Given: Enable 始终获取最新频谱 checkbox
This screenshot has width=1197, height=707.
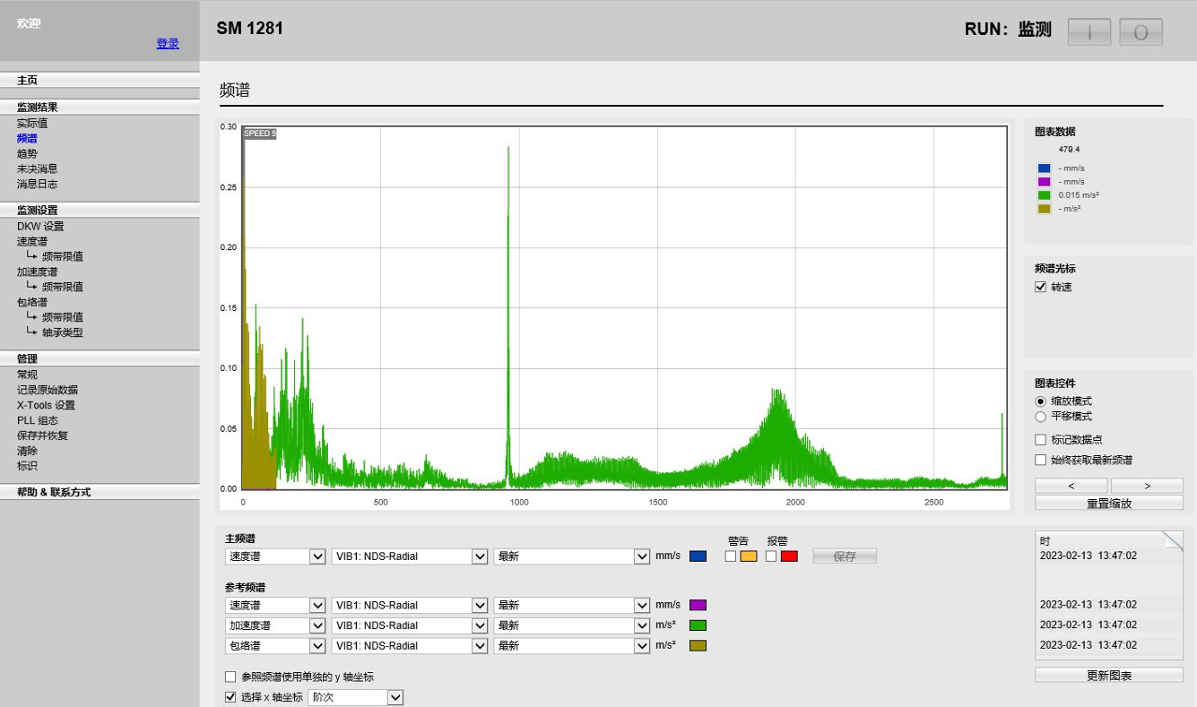Looking at the screenshot, I should (1041, 461).
